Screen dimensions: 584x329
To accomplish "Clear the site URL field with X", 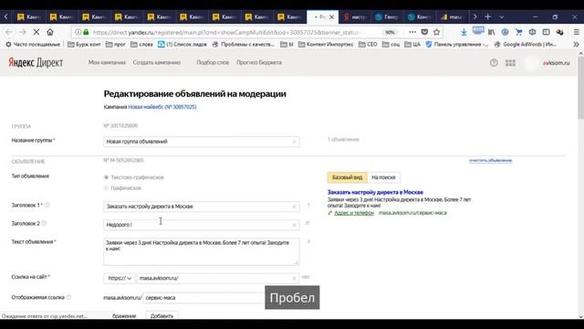I will [x=294, y=278].
